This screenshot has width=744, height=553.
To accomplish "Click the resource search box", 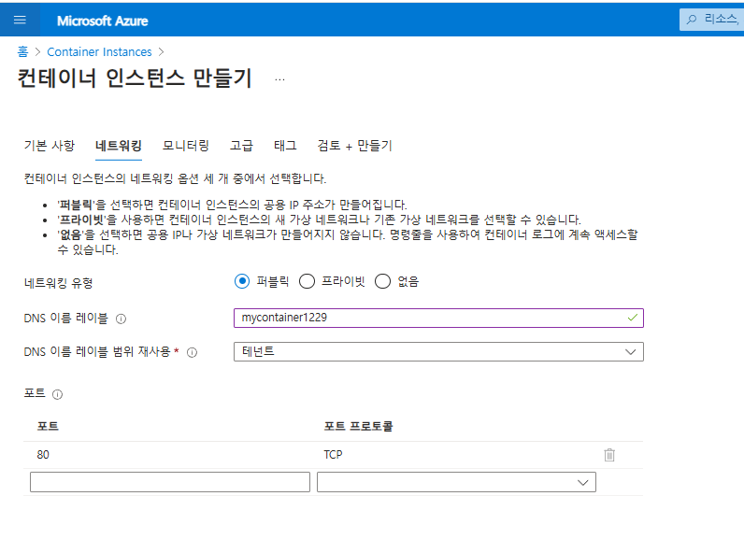I will coord(711,20).
